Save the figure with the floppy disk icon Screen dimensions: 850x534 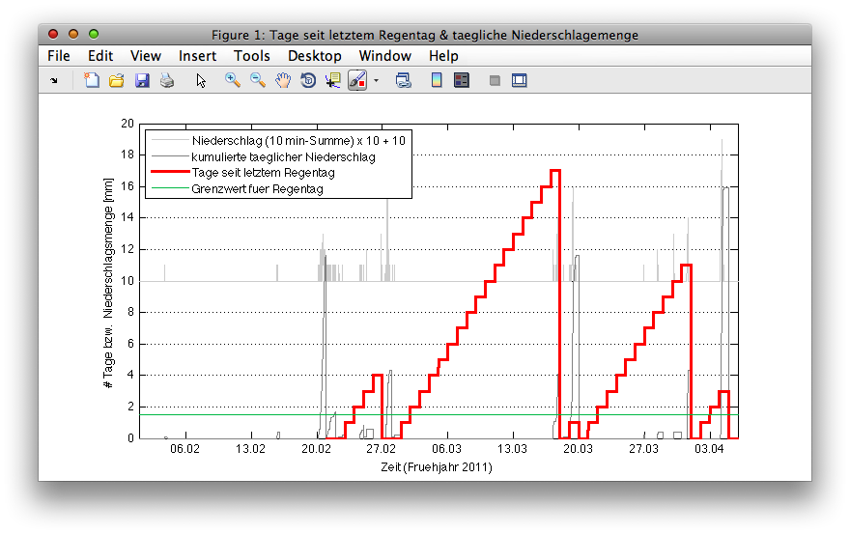(x=142, y=81)
